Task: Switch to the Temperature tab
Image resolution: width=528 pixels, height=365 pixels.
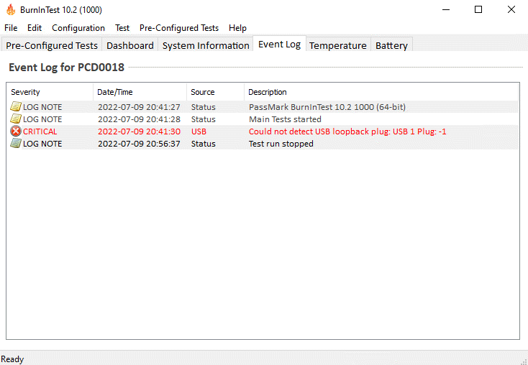Action: click(x=338, y=45)
